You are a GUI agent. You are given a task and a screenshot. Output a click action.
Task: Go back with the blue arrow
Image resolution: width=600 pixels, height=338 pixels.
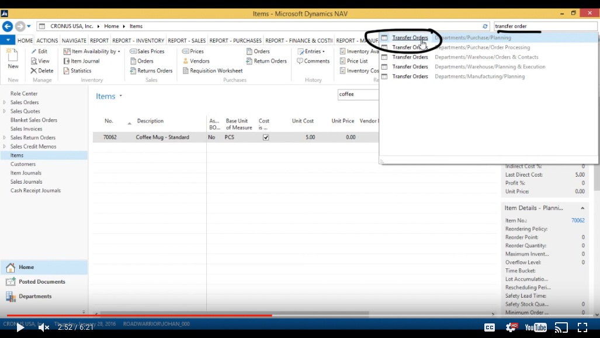point(7,26)
